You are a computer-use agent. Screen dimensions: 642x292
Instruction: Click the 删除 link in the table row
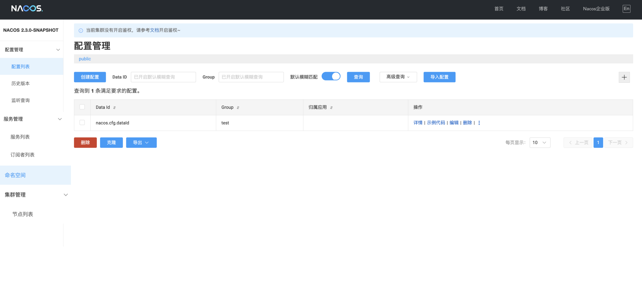[467, 123]
